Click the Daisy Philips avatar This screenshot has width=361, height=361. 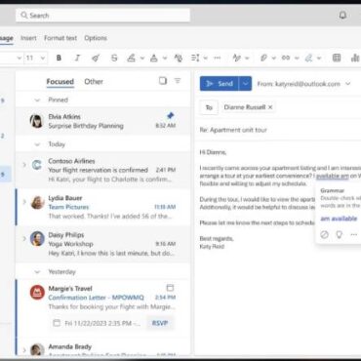(x=37, y=239)
